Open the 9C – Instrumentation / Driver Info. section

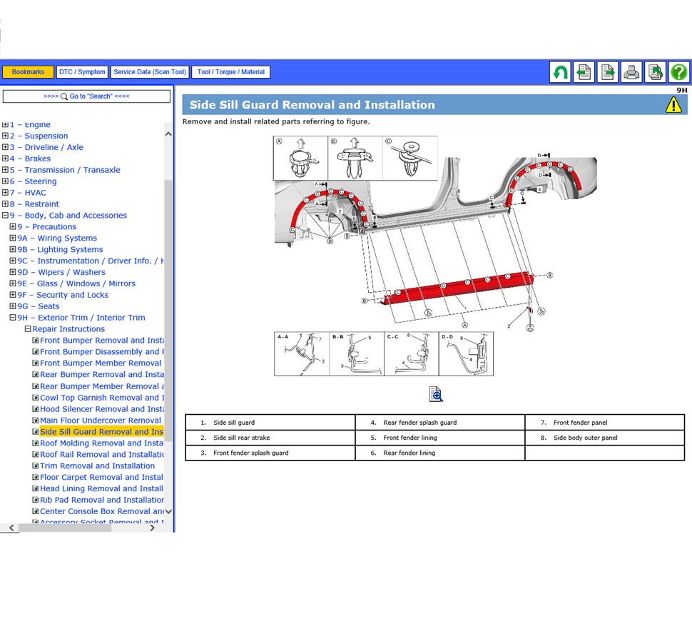[91, 261]
